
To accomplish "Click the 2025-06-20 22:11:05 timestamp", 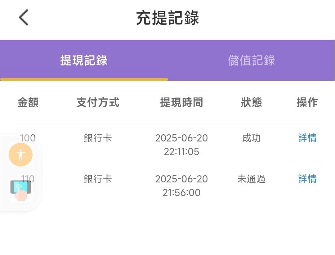I will tap(181, 145).
